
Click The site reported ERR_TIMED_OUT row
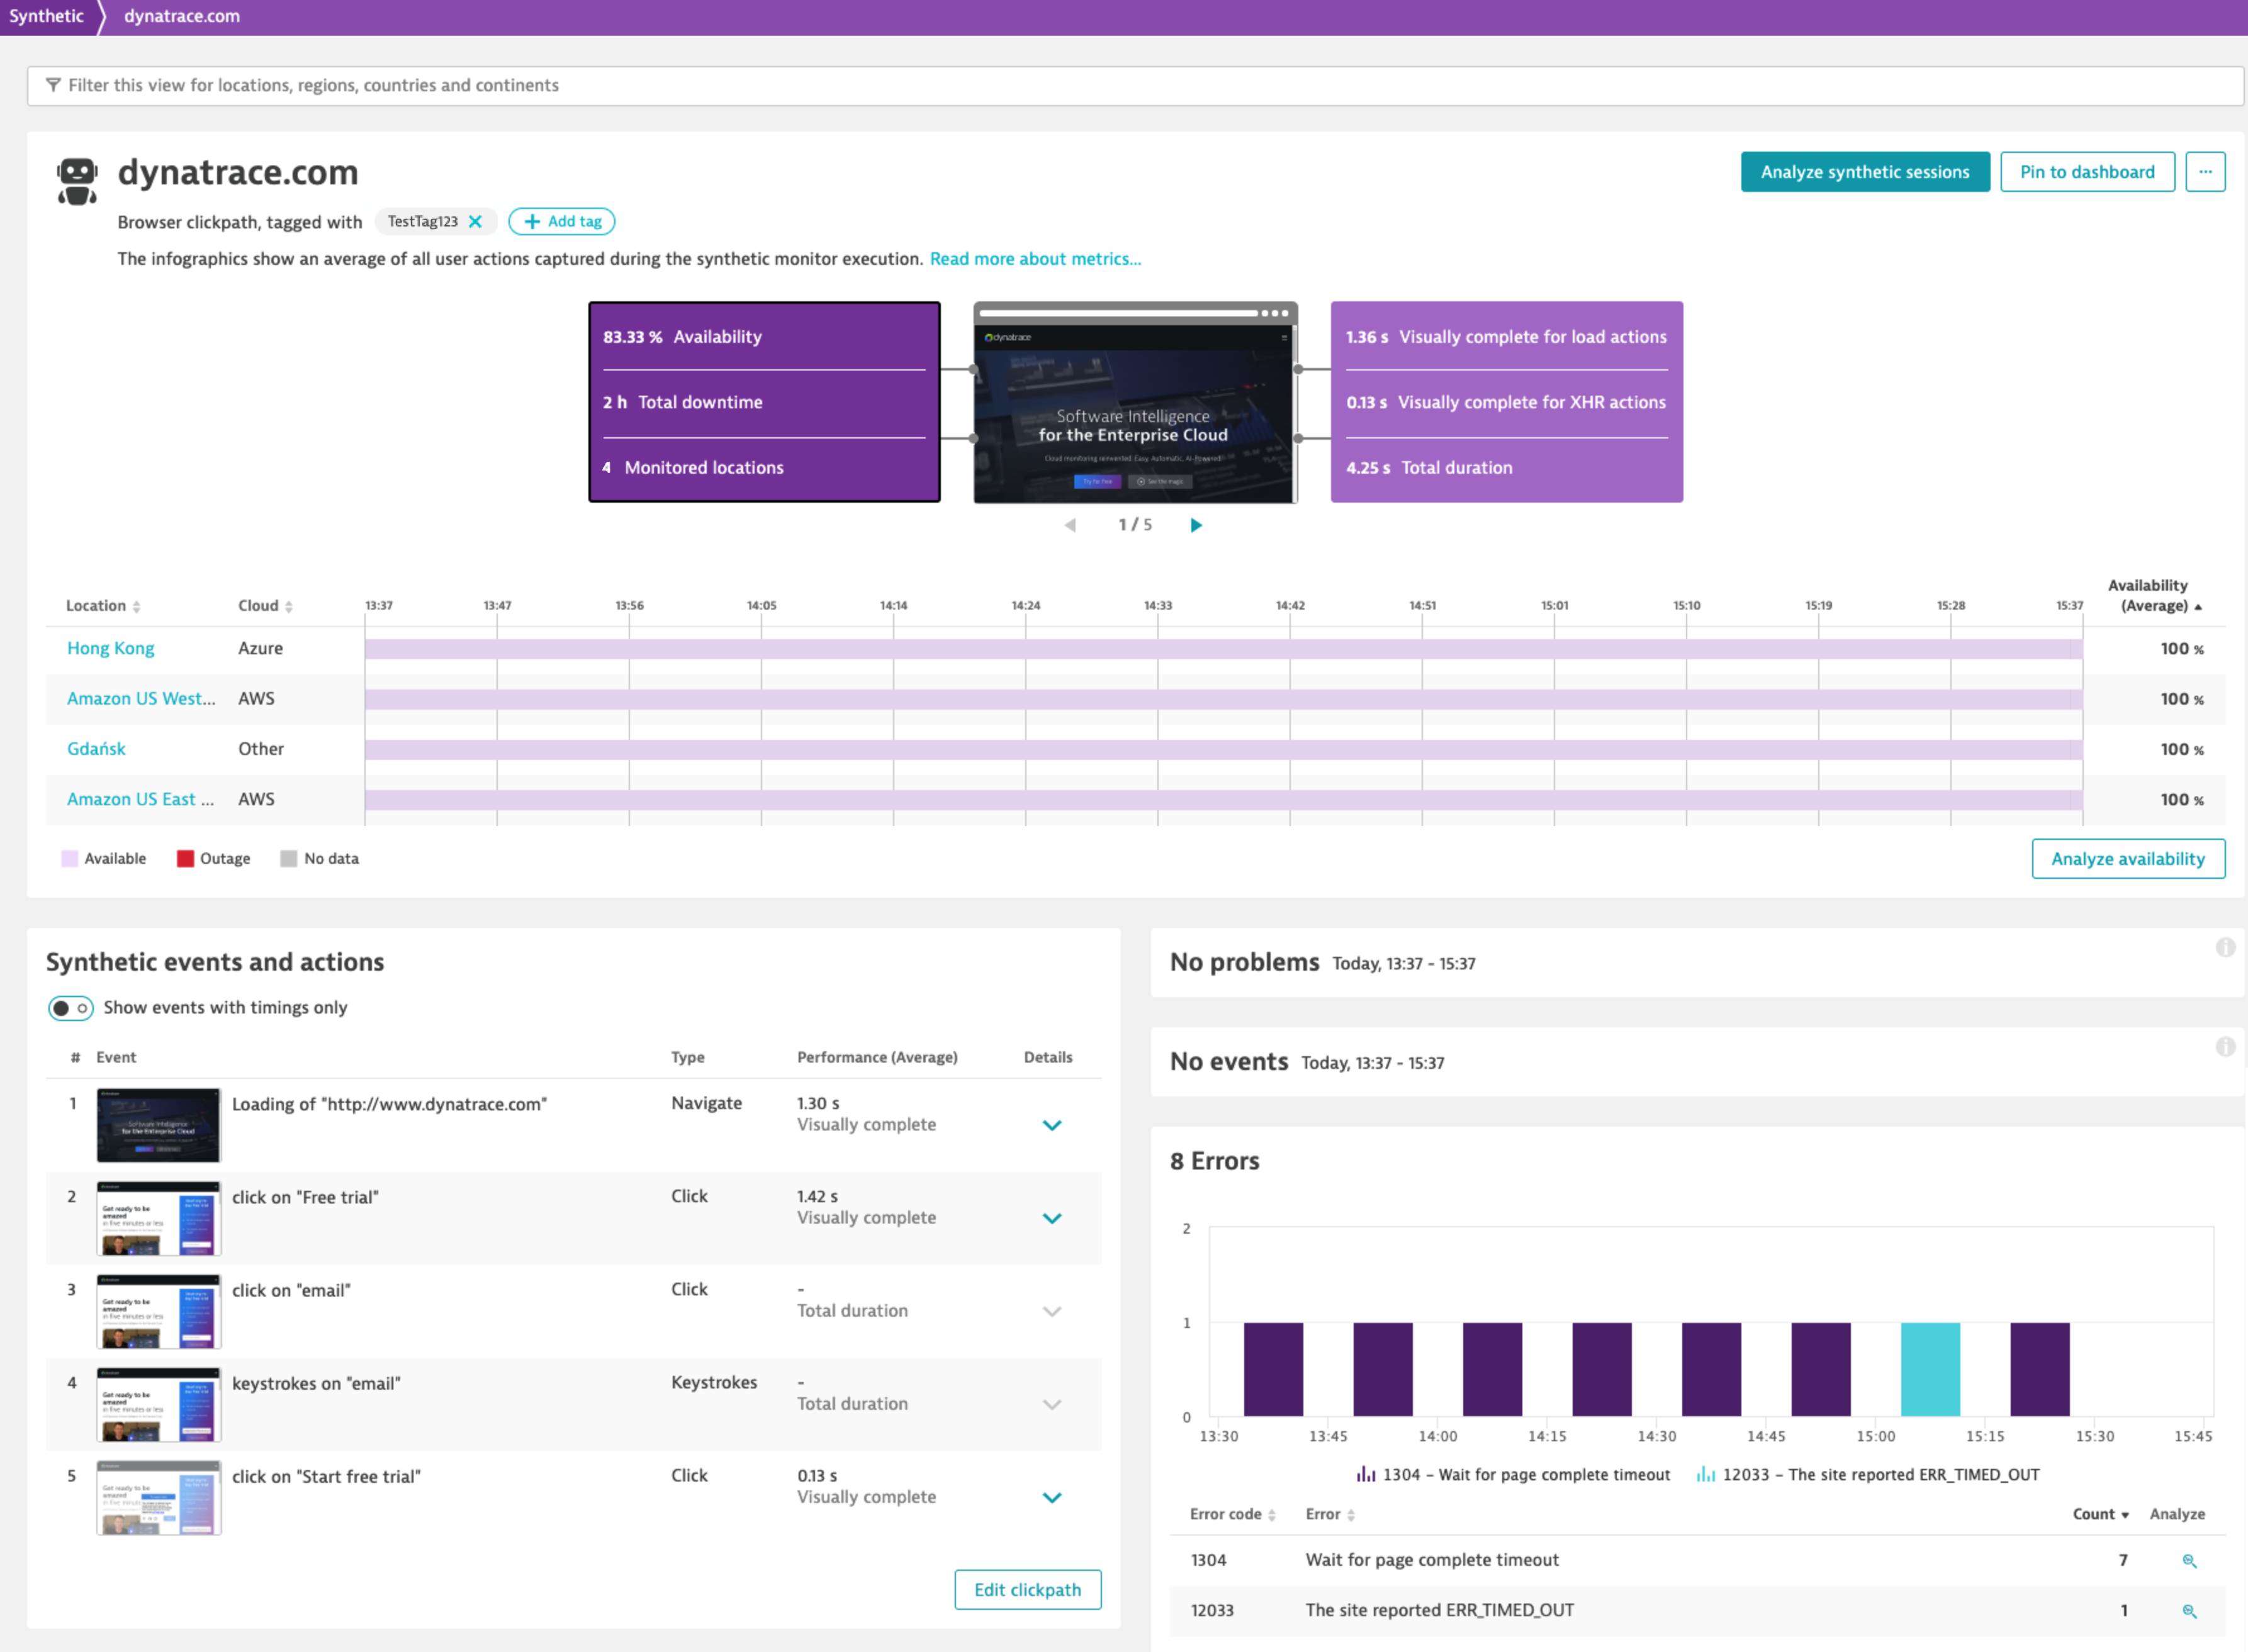tap(1697, 1610)
